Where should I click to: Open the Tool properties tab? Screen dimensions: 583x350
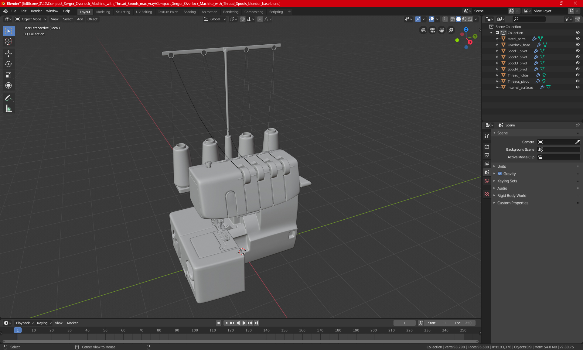tap(487, 136)
